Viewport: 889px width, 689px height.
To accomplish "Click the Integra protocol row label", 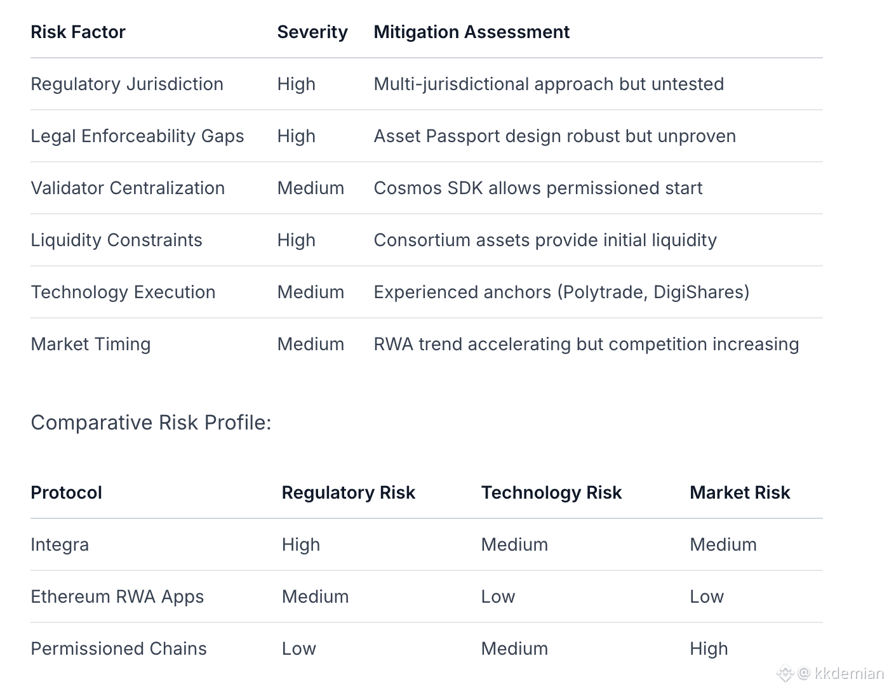I will point(60,545).
